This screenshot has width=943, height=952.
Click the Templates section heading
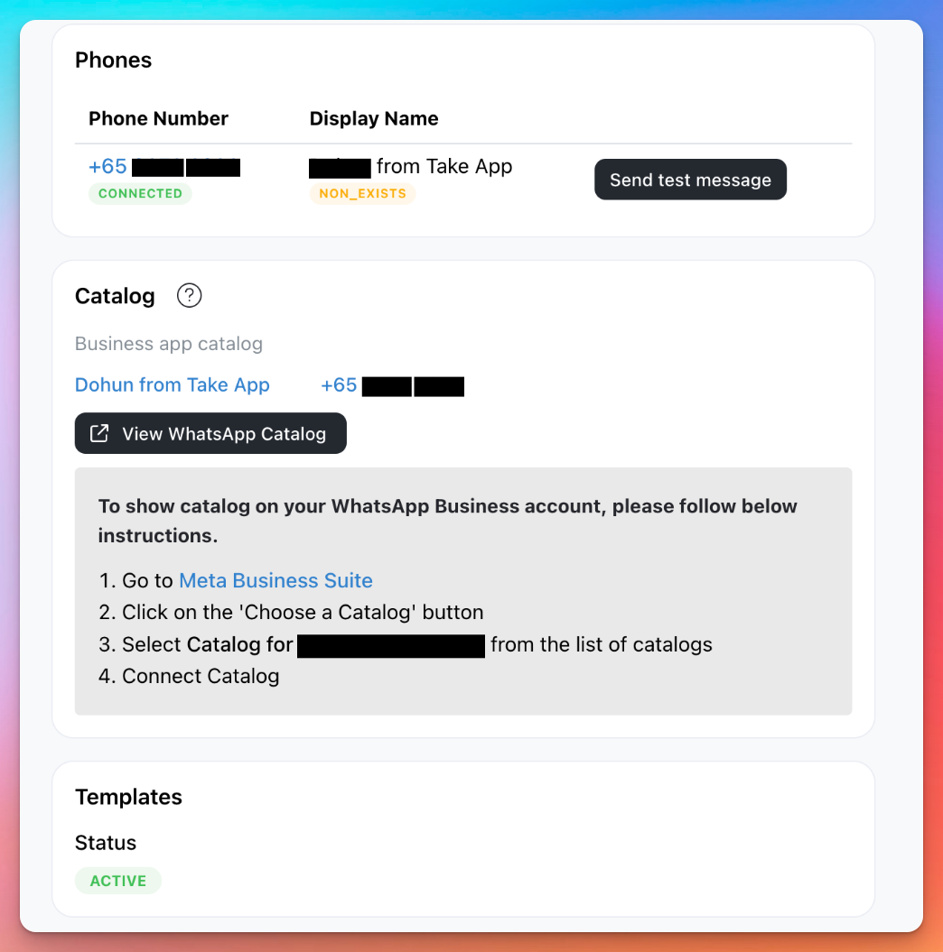(129, 797)
